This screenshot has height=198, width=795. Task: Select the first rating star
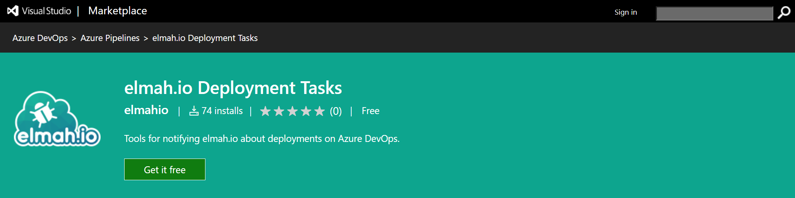point(265,111)
